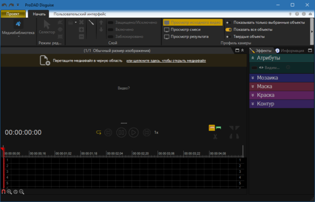This screenshot has width=315, height=202.
Task: Toggle the loop playback icon
Action: 99,132
